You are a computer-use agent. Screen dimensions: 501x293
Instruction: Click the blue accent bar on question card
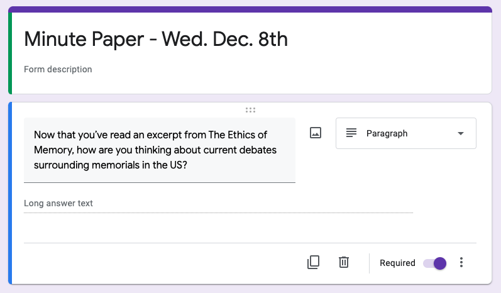point(10,193)
